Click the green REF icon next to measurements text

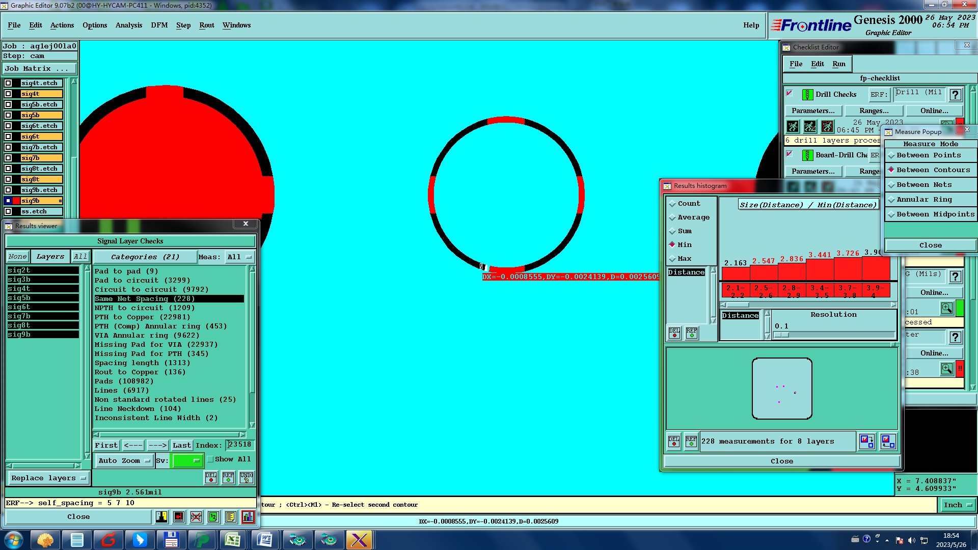pyautogui.click(x=691, y=442)
